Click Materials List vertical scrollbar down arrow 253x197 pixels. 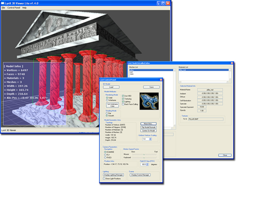230,79
